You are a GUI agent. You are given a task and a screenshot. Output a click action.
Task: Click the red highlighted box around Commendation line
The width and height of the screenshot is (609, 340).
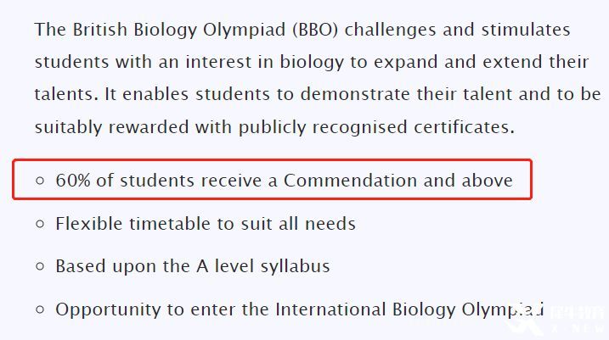click(272, 179)
